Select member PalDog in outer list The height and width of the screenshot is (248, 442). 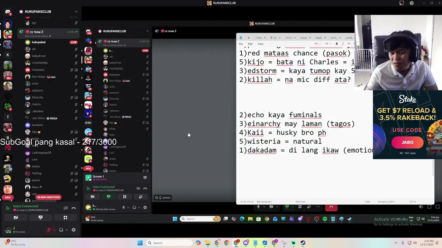point(37,173)
